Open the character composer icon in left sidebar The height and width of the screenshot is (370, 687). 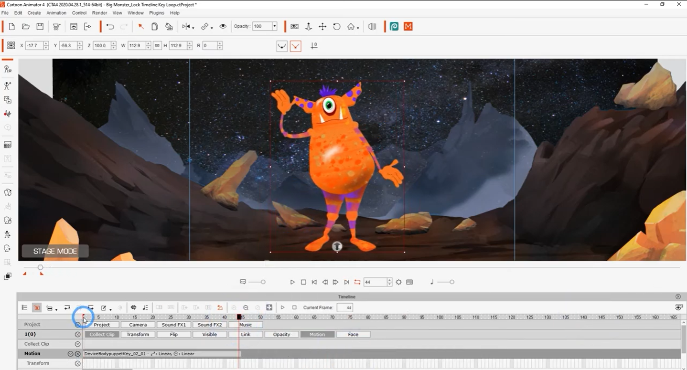[8, 69]
